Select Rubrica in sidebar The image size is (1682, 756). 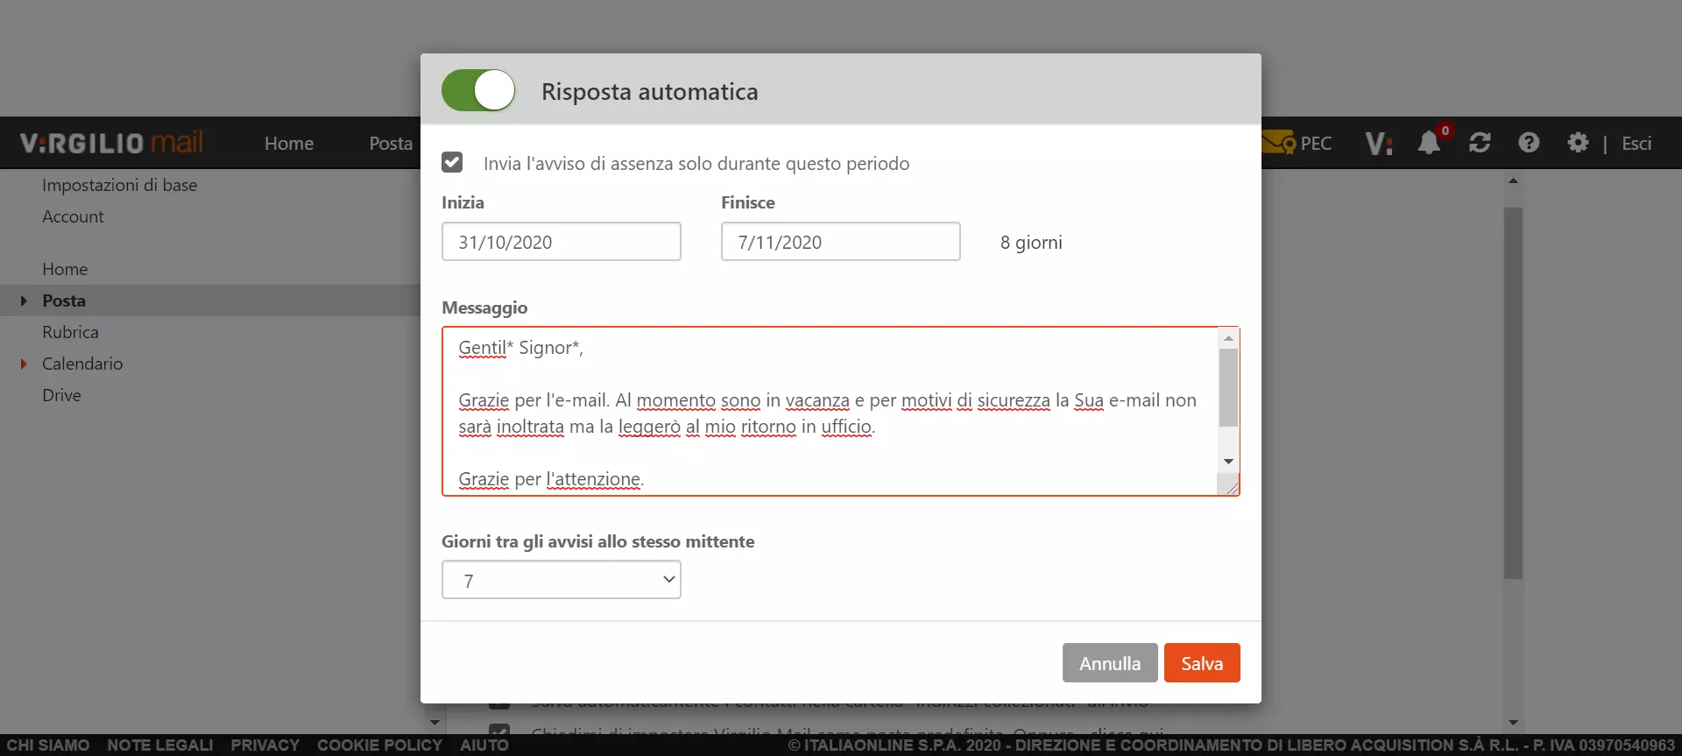point(70,332)
